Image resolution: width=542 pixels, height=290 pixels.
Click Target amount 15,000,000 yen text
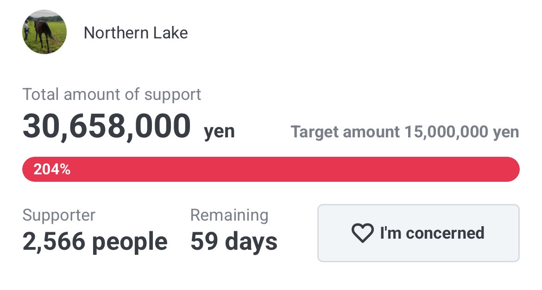point(405,132)
